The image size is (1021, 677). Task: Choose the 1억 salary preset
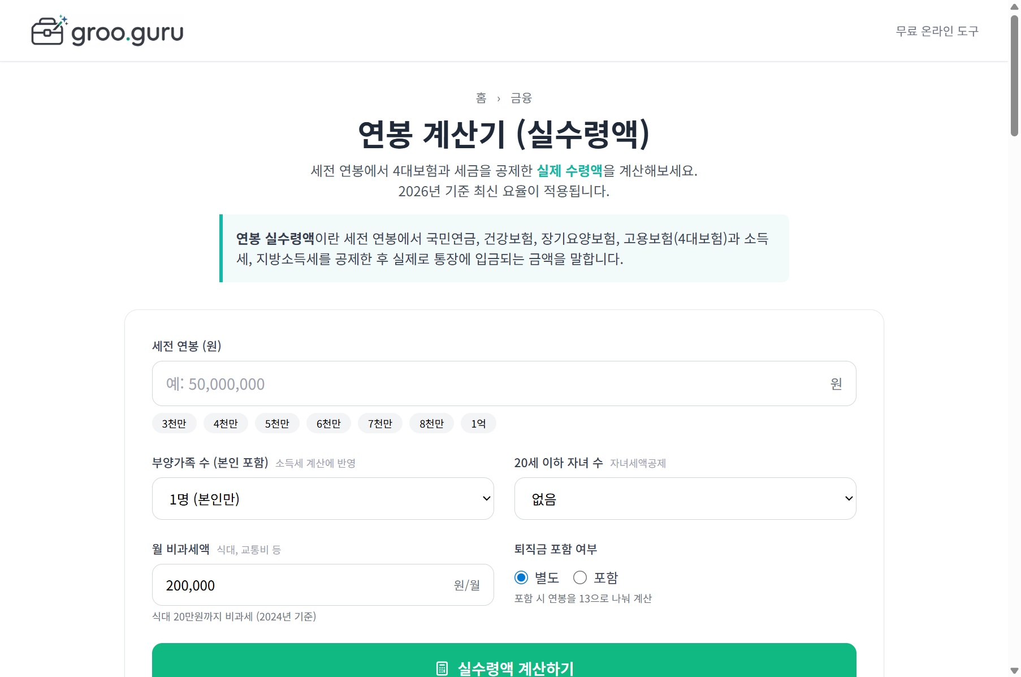[x=478, y=423]
